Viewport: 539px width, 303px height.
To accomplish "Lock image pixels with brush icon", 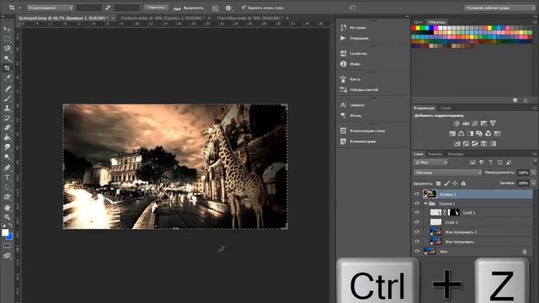I will [x=446, y=183].
